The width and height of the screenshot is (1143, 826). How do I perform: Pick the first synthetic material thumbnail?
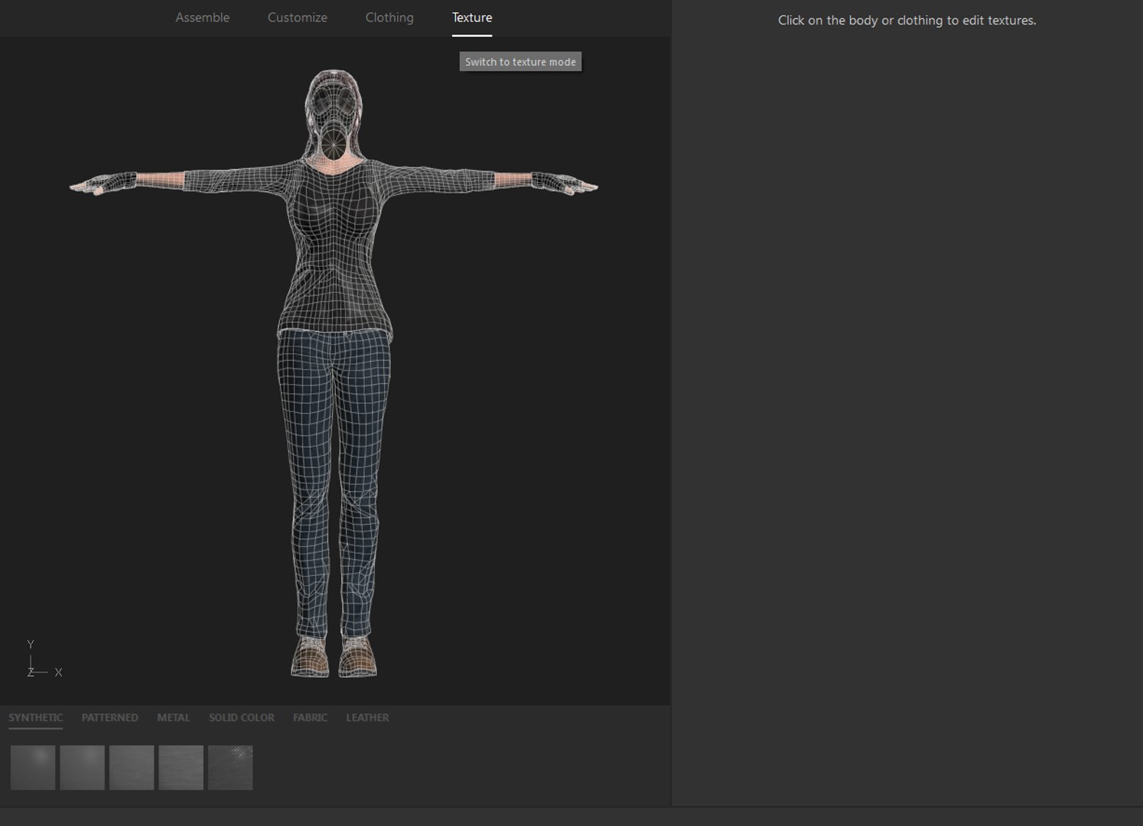(x=33, y=767)
